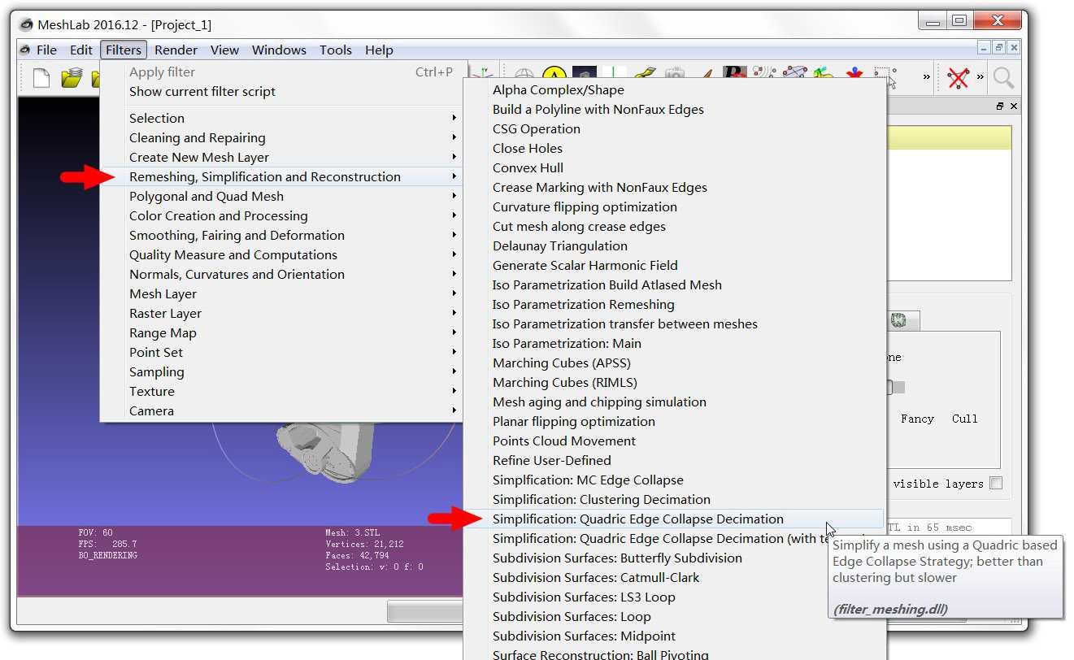Expand the Mesh Layer submenu arrow
This screenshot has width=1074, height=660.
click(x=454, y=293)
